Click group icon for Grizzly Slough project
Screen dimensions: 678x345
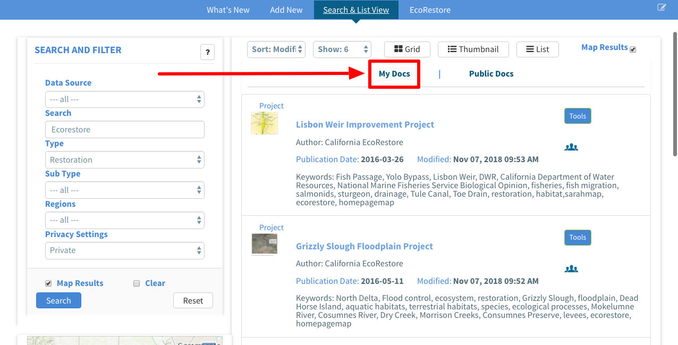tap(571, 269)
